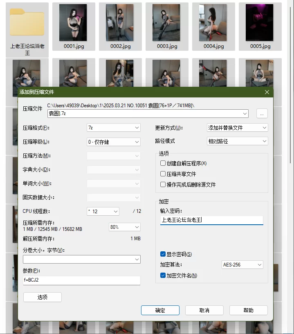Select the 0002.jpg thumbnail
The width and height of the screenshot is (294, 334).
click(119, 23)
